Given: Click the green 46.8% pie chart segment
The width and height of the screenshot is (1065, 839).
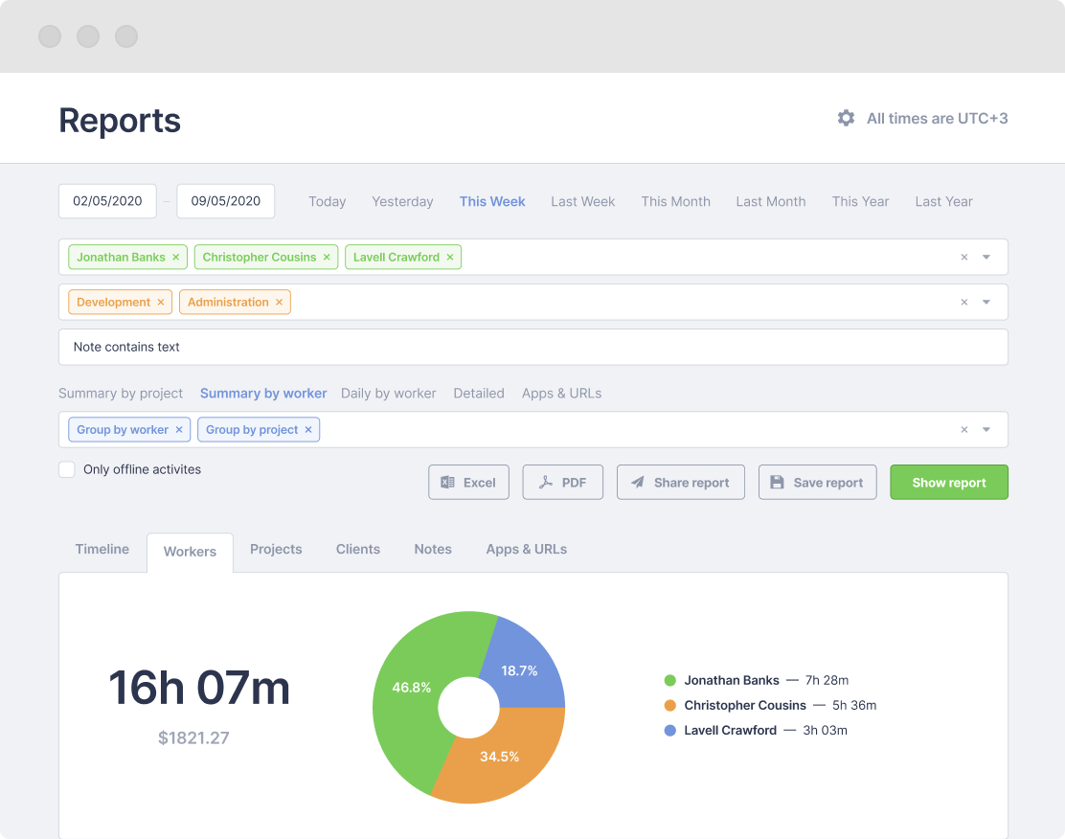Looking at the screenshot, I should (412, 686).
